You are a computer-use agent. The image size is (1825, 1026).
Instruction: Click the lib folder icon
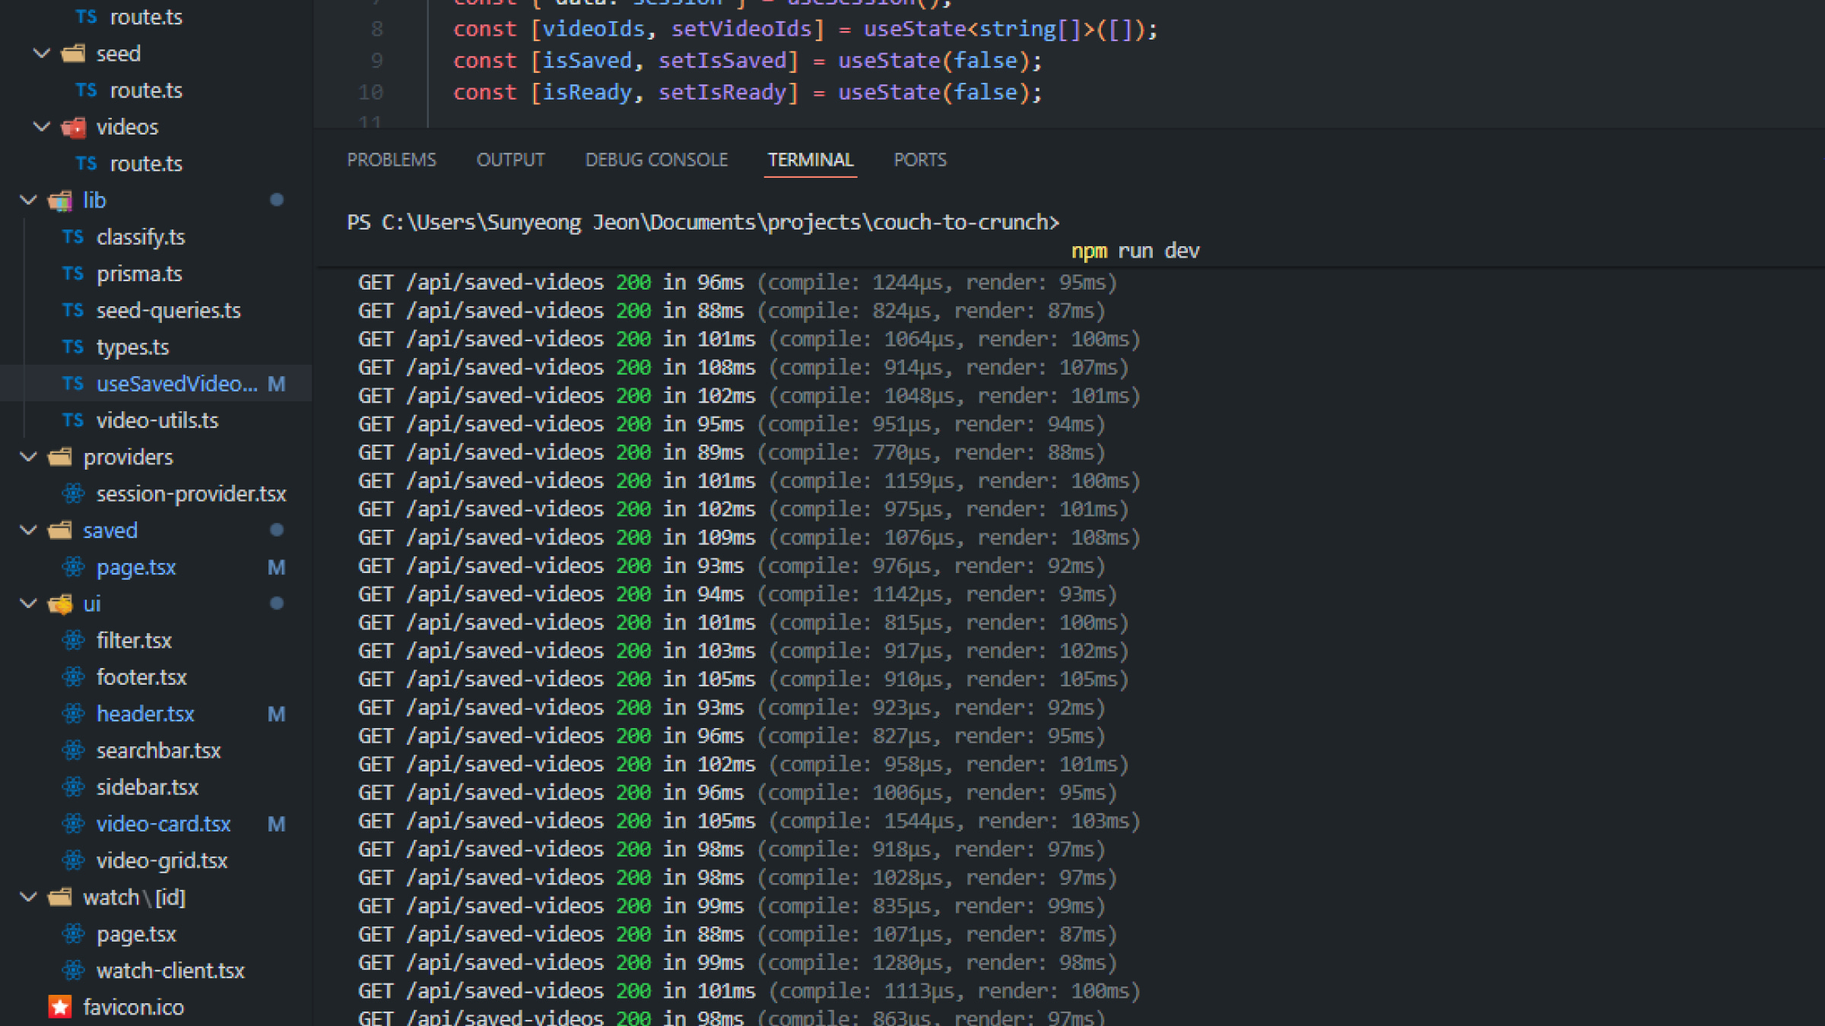tap(60, 201)
